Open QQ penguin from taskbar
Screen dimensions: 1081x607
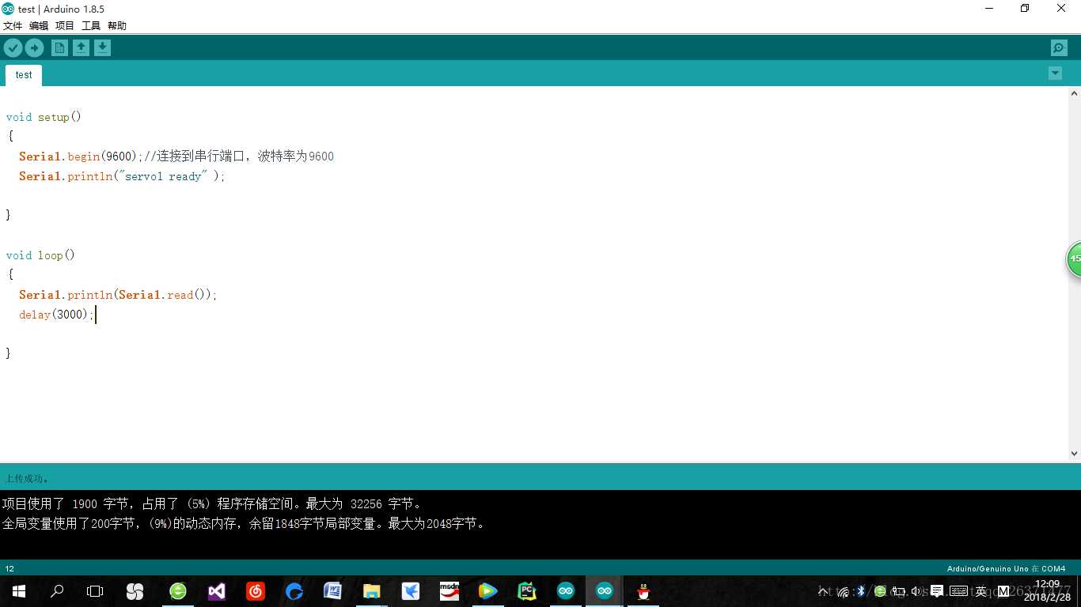coord(643,591)
